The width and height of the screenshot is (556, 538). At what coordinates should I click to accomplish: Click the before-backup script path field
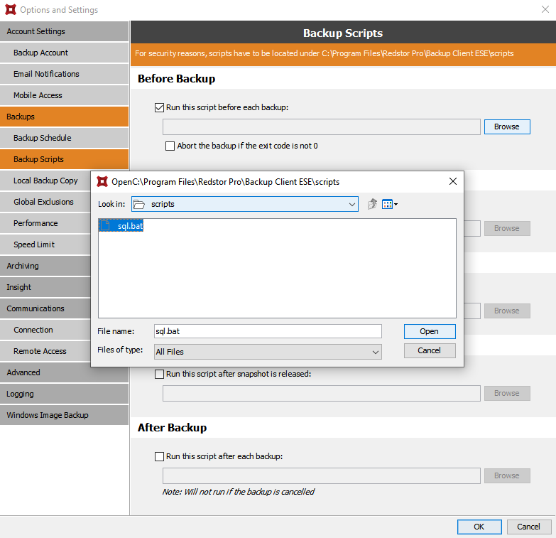(x=321, y=127)
